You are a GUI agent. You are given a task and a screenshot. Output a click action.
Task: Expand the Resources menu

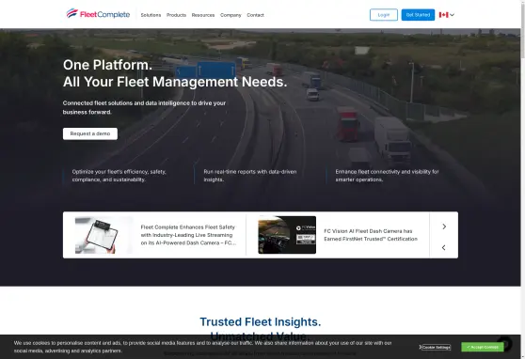(203, 15)
